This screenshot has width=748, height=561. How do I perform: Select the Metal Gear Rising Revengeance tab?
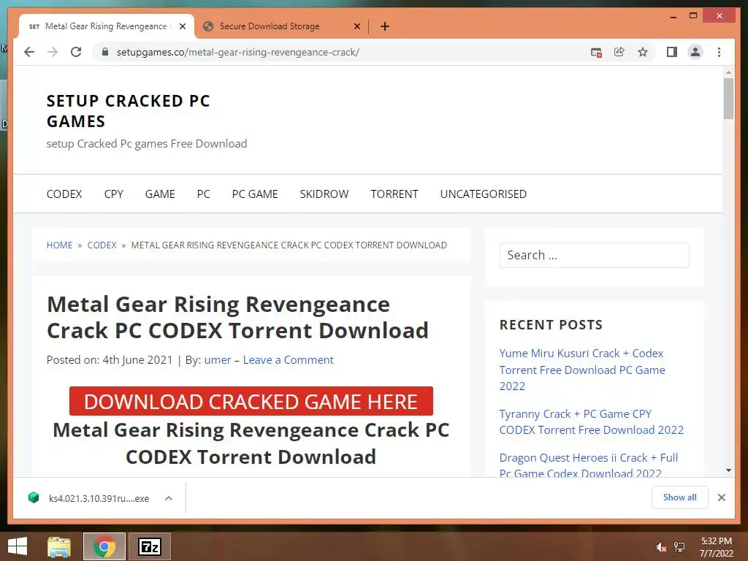pyautogui.click(x=106, y=26)
